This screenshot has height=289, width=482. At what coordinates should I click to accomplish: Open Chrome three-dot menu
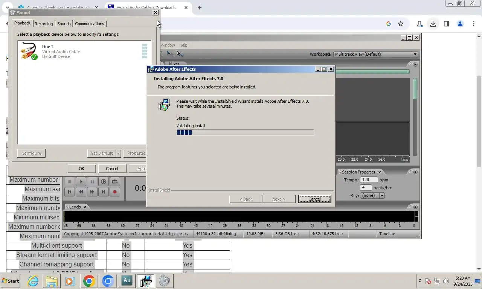[x=474, y=24]
